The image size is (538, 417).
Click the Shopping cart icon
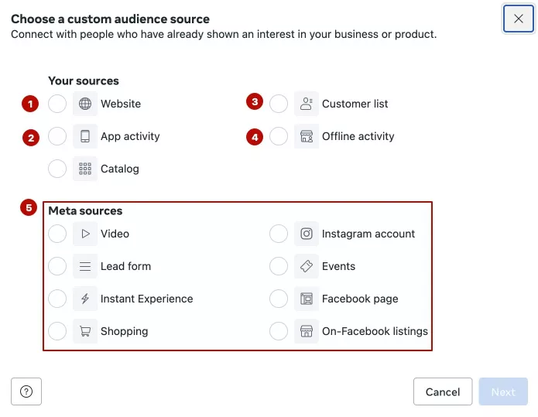click(85, 331)
